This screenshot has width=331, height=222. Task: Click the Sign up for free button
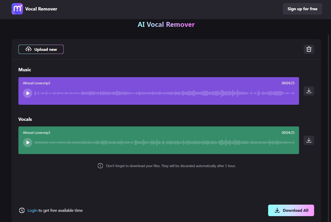click(x=302, y=9)
